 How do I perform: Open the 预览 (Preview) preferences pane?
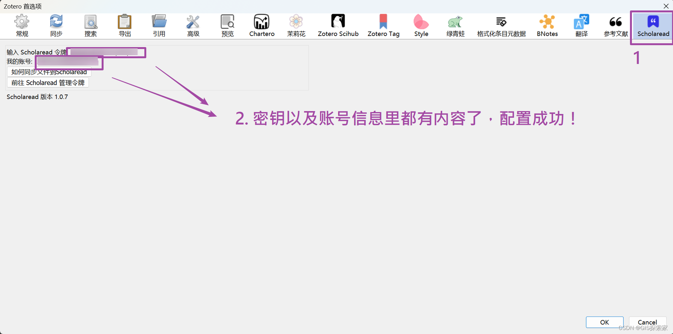click(227, 26)
